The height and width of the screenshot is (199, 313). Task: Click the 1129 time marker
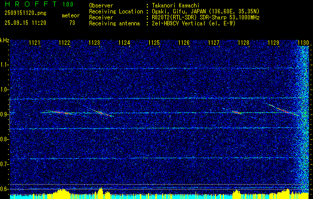pyautogui.click(x=273, y=43)
